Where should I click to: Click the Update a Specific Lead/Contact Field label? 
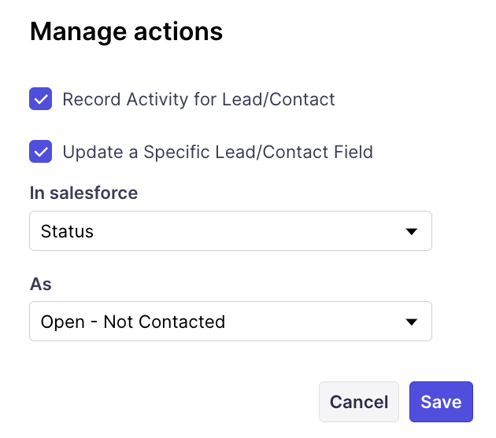tap(217, 152)
